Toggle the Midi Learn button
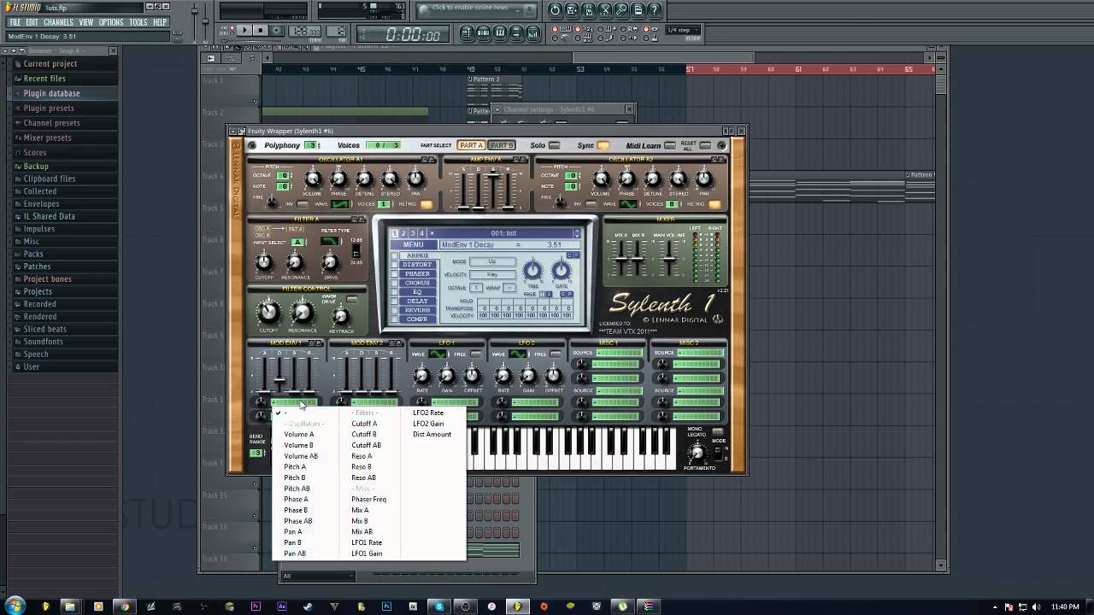Screen dimensions: 1094x615 (x=669, y=145)
